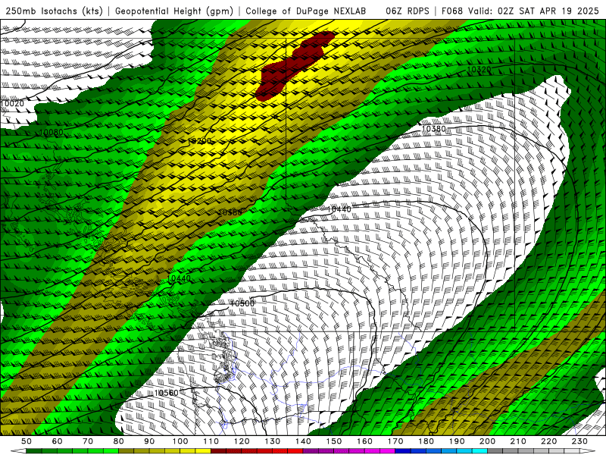Click the 160 value on the color scale

(364, 441)
